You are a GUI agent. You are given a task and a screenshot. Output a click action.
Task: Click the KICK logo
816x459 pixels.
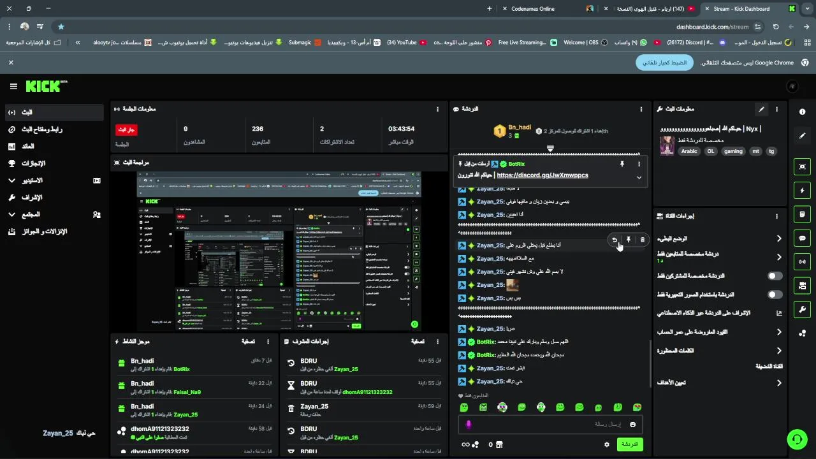(47, 86)
